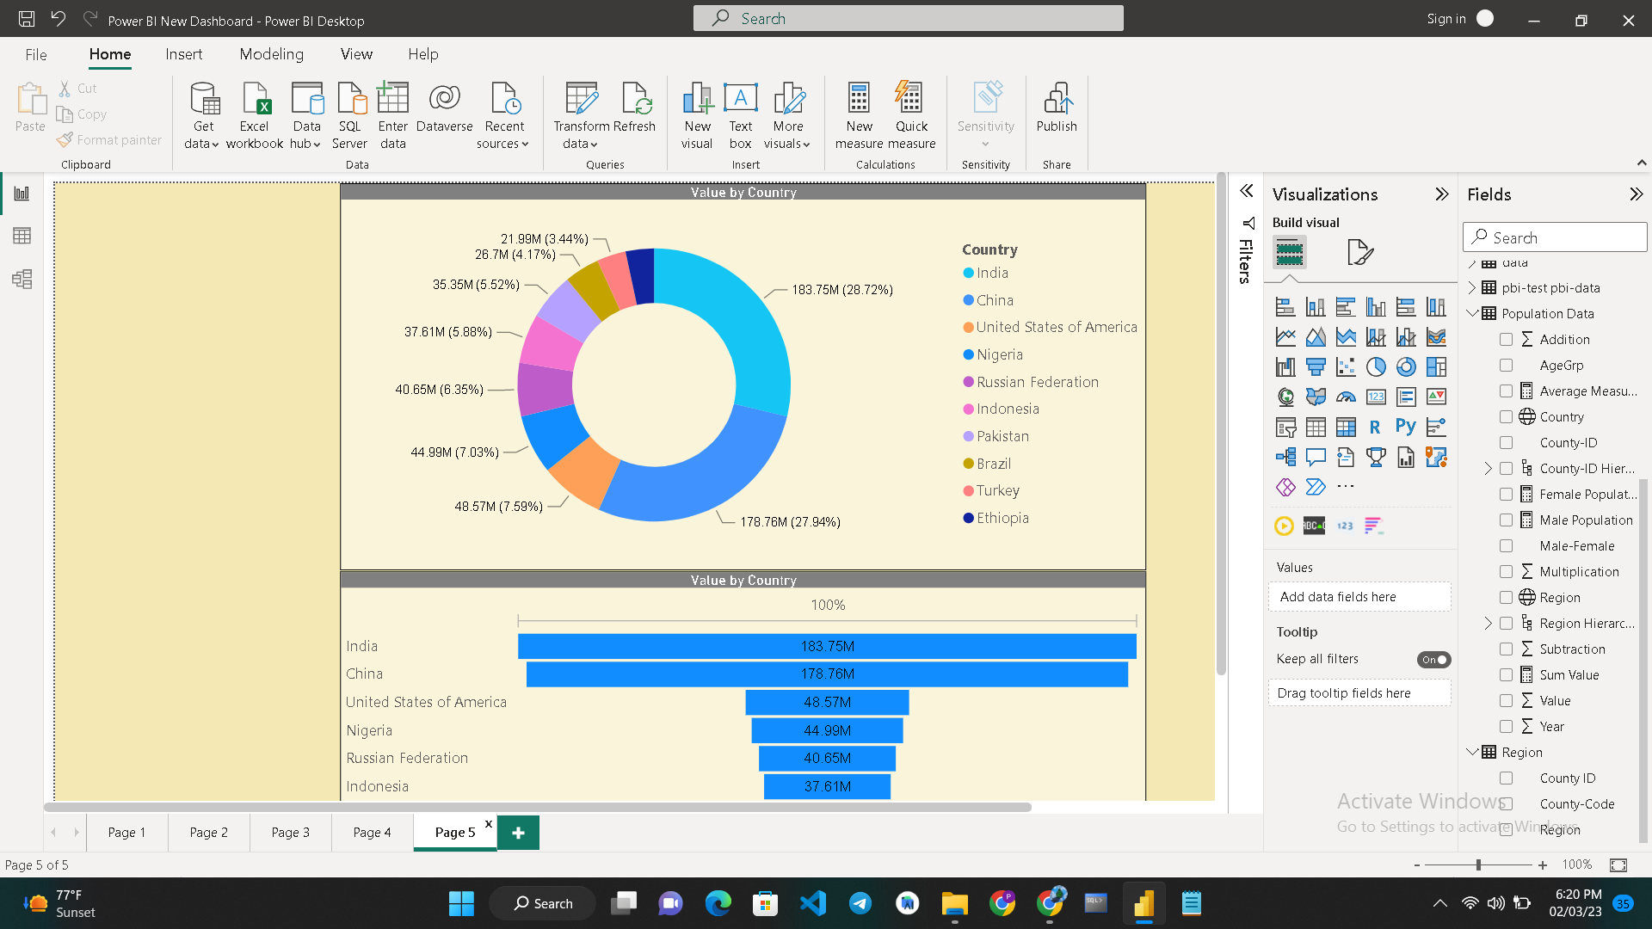Choose the funnel chart visual
The height and width of the screenshot is (929, 1652).
(1316, 366)
